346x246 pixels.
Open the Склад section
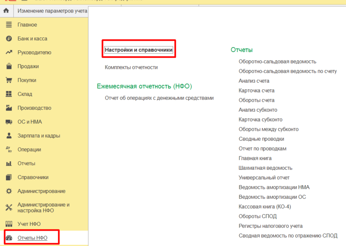25,94
